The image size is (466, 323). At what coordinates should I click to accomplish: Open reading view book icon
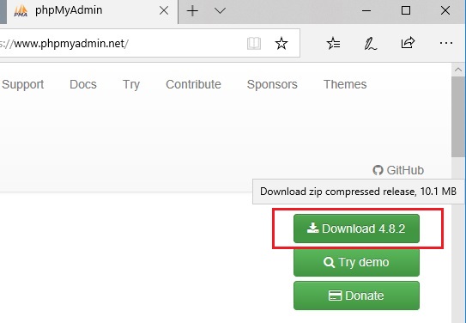coord(254,44)
